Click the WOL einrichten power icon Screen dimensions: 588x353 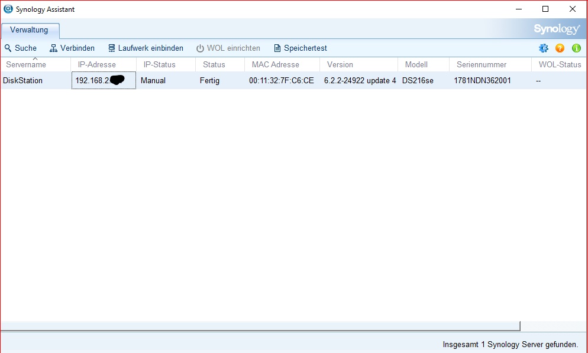201,48
